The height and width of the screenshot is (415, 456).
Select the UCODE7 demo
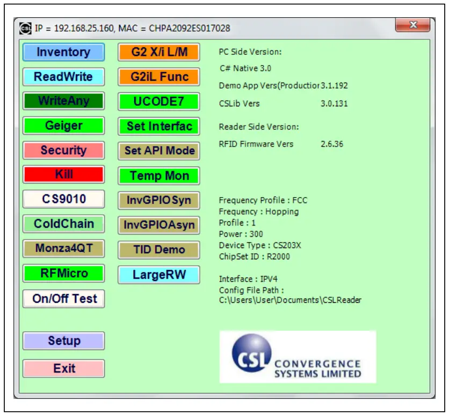click(x=158, y=100)
